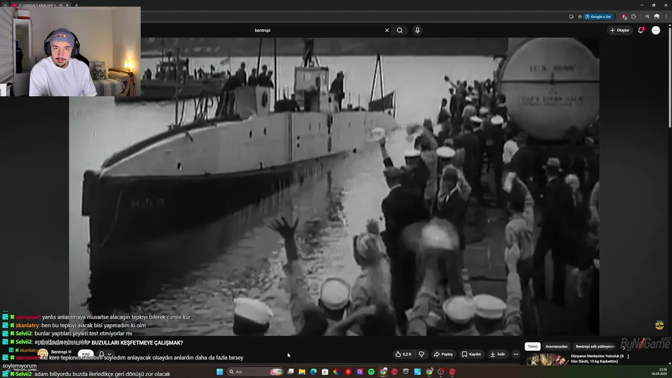672x378 pixels.
Task: Like the video with thumbs-up 6,2 B
Action: (403, 354)
